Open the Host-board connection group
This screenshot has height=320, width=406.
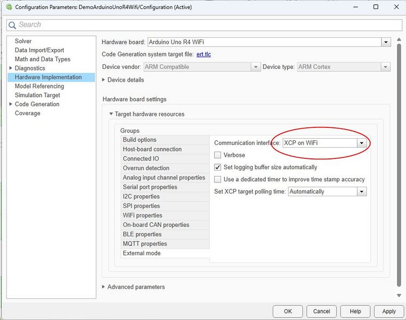165,149
